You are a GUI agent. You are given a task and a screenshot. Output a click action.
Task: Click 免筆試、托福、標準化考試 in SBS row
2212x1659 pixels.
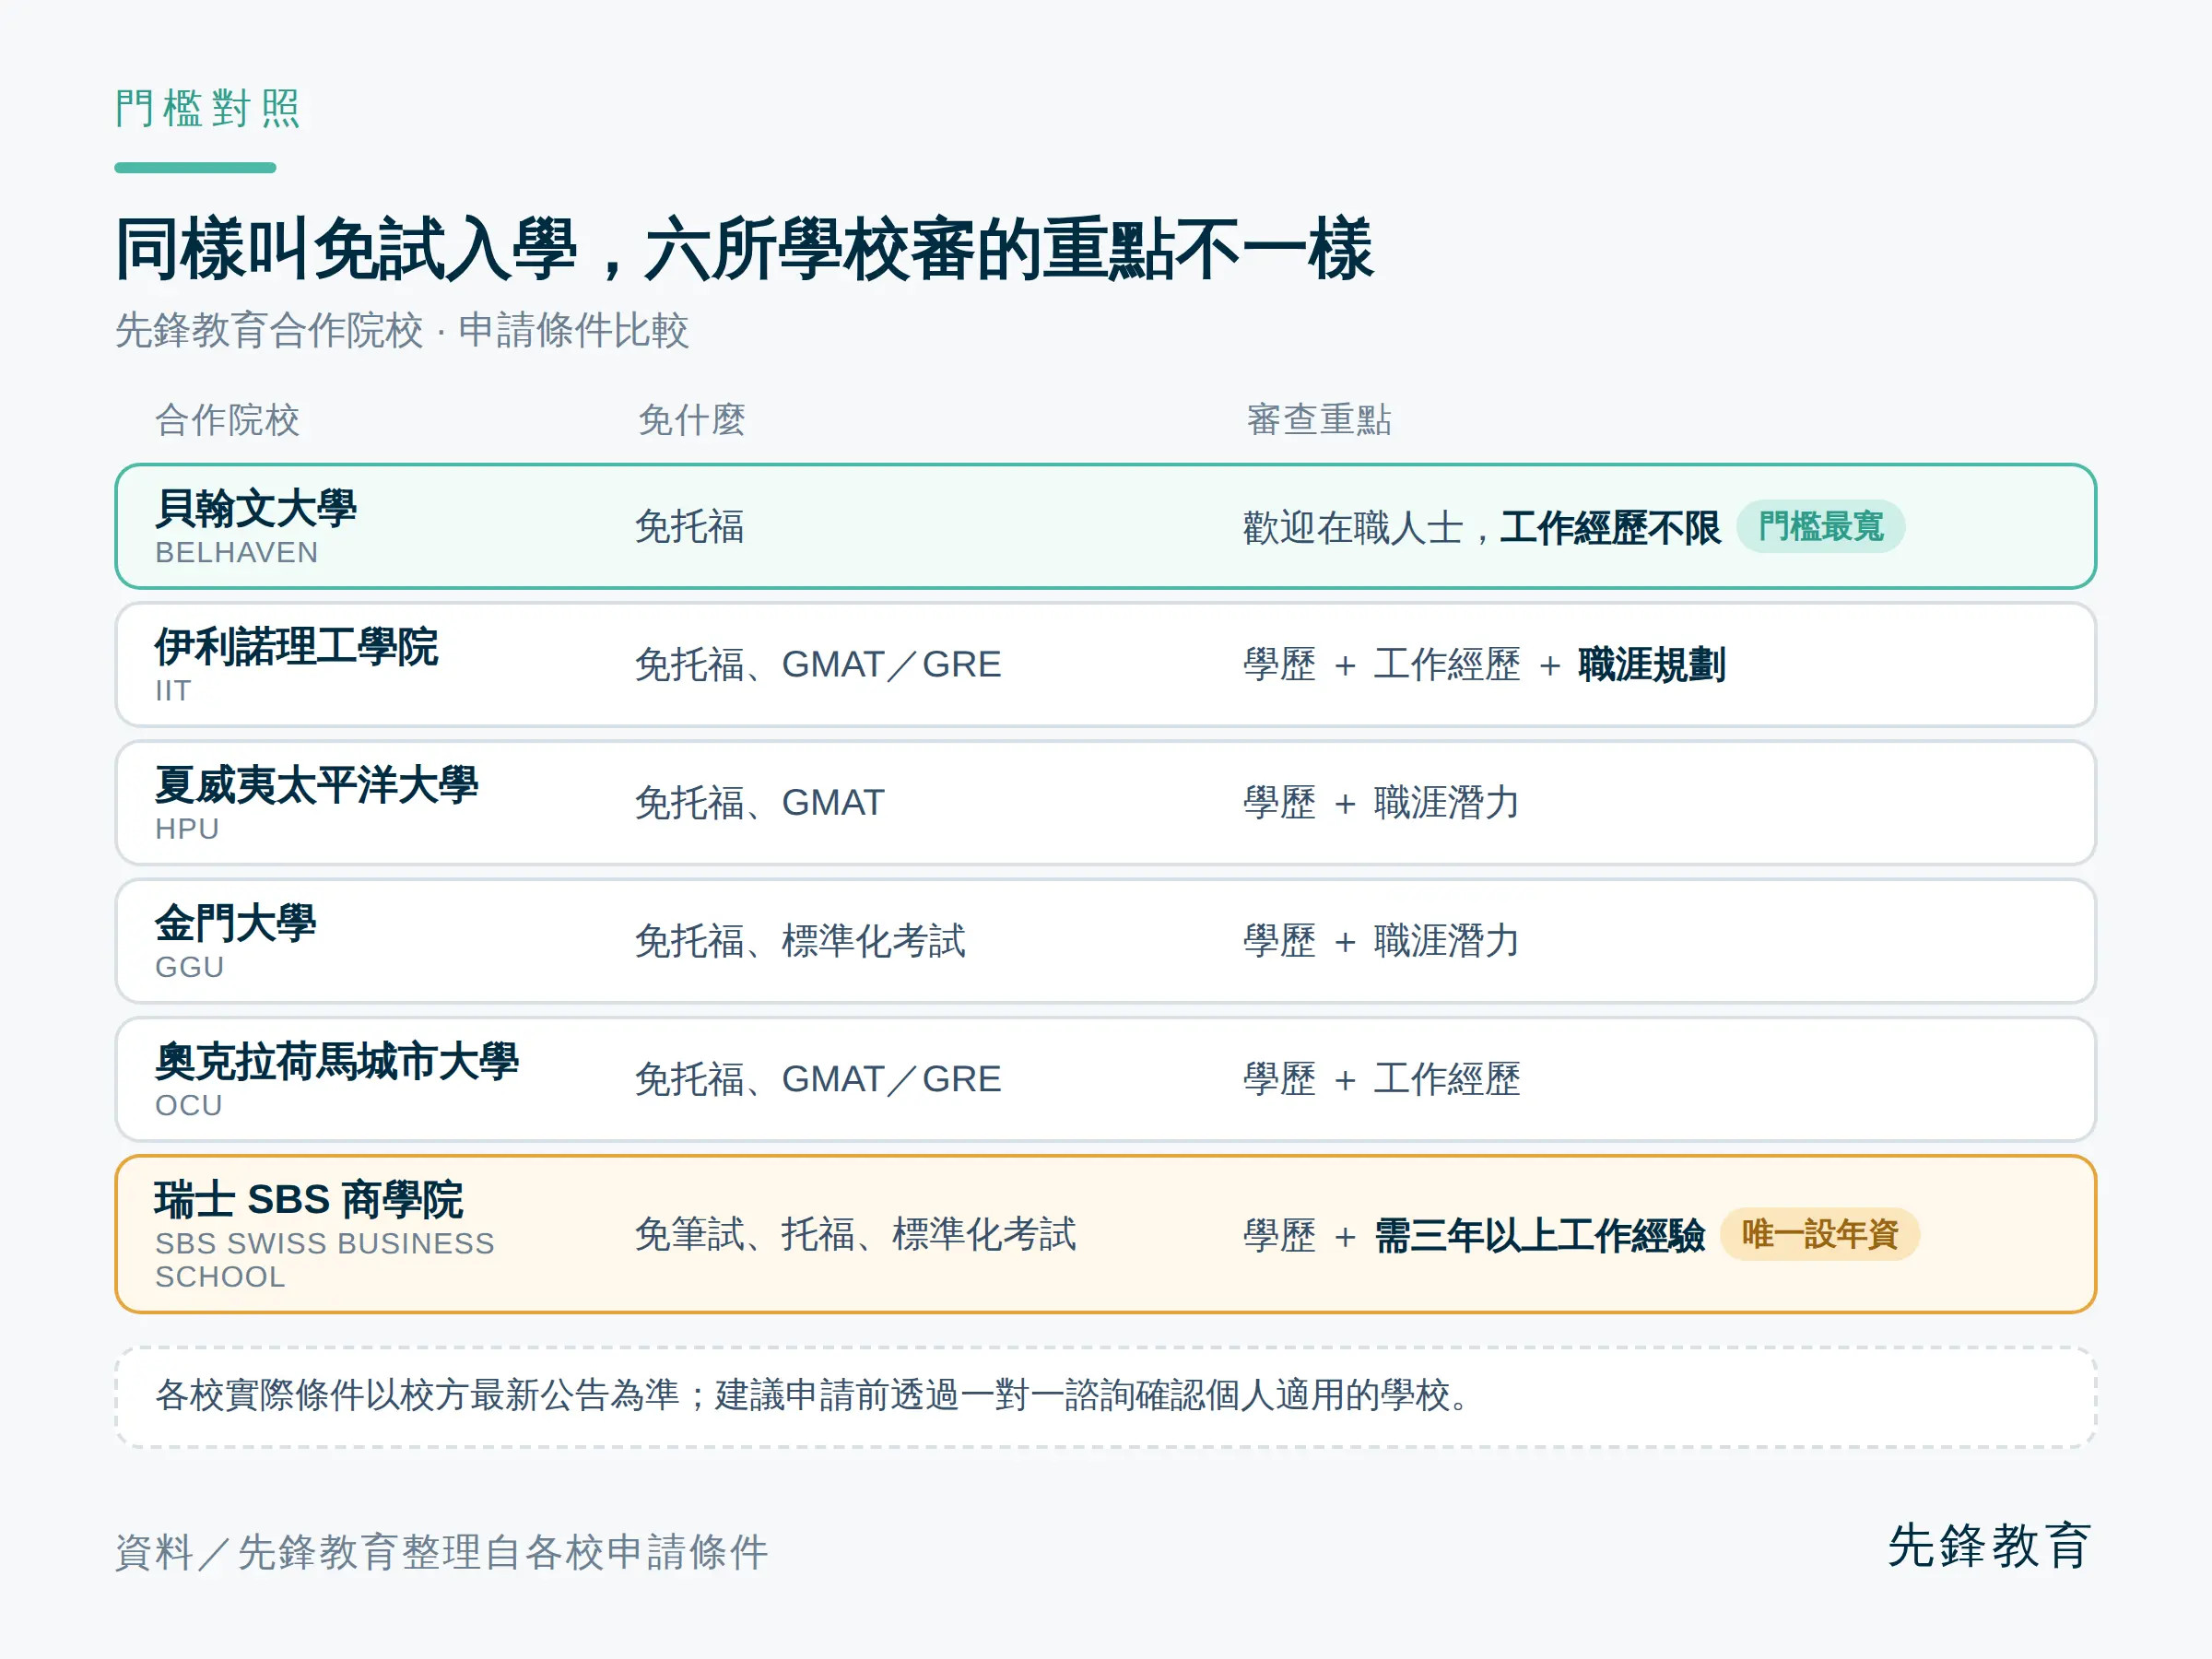click(856, 1235)
